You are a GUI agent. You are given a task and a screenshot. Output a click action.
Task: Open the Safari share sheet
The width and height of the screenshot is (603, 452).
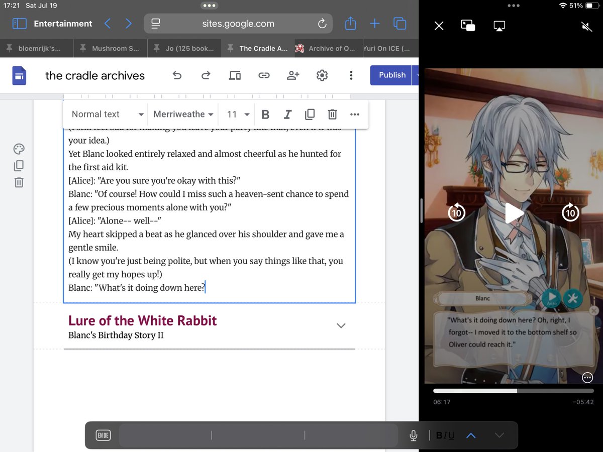pyautogui.click(x=351, y=23)
